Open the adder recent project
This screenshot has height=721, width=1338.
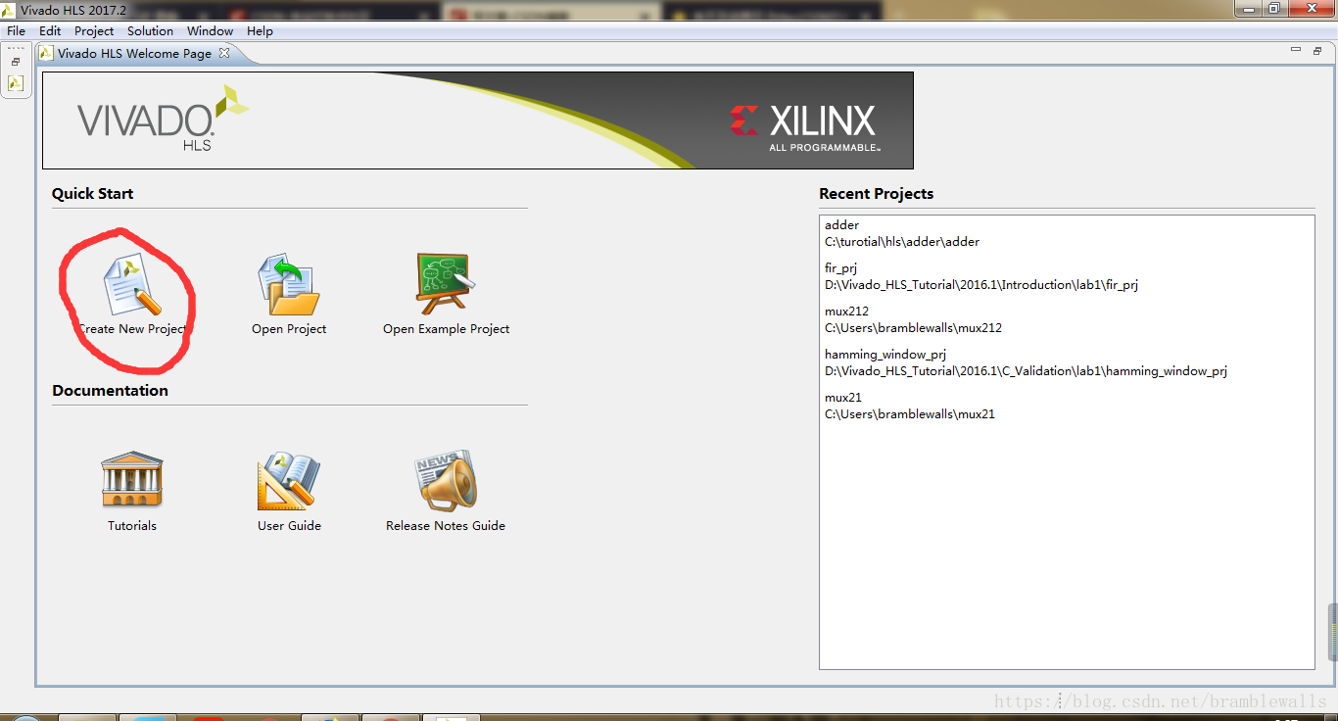pyautogui.click(x=841, y=224)
